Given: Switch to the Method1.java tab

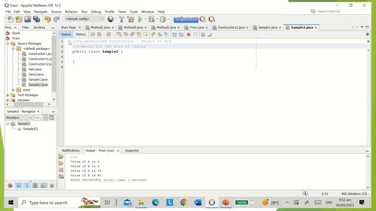Looking at the screenshot, I should coord(100,28).
